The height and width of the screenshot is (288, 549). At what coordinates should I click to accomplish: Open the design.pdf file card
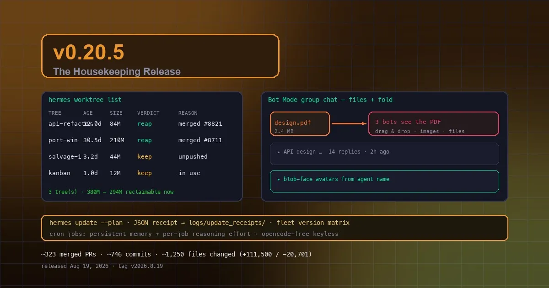pyautogui.click(x=300, y=124)
